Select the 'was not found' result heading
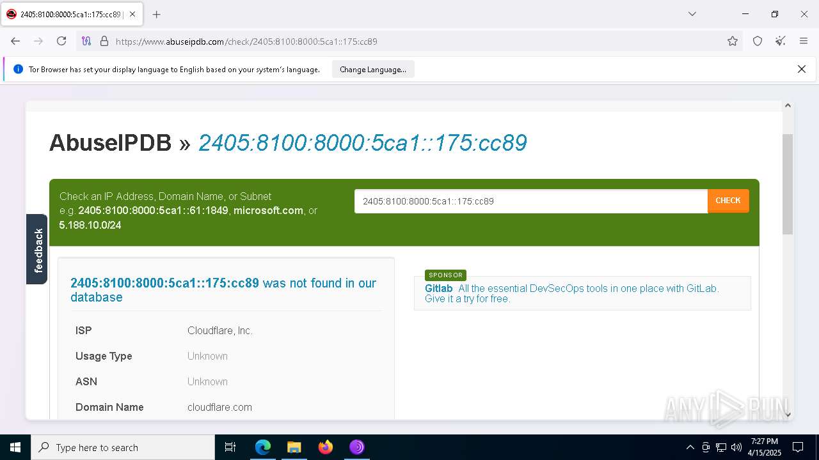Screen dimensions: 819x460 (223, 290)
